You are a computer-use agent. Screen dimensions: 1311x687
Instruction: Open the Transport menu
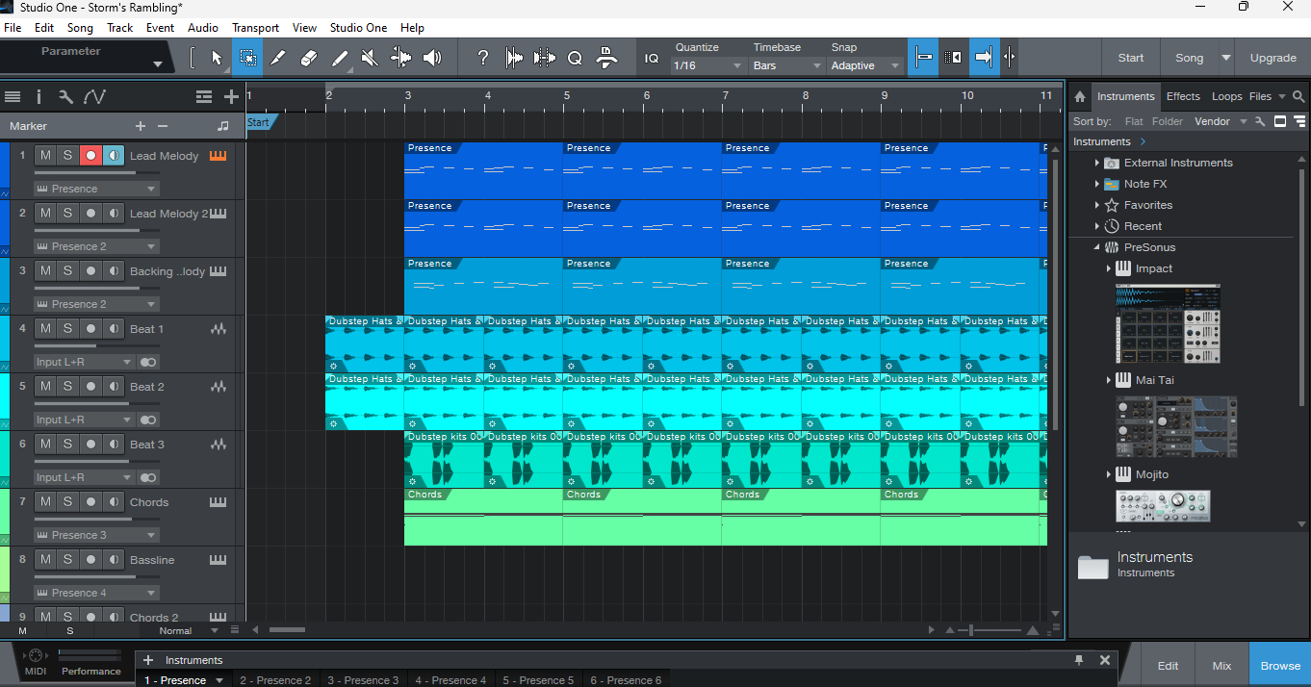[x=255, y=28]
